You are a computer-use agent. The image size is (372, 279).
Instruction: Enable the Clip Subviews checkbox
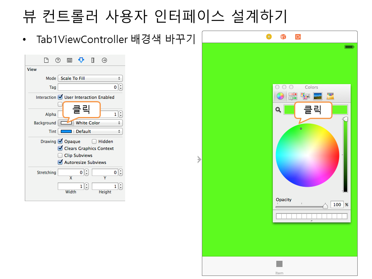(60, 155)
